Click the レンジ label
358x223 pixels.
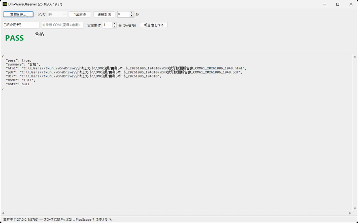[x=41, y=14]
